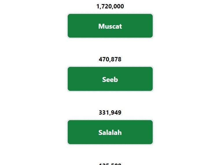Image resolution: width=221 pixels, height=165 pixels.
Task: Pick Seeb as the matching city
Action: (110, 79)
